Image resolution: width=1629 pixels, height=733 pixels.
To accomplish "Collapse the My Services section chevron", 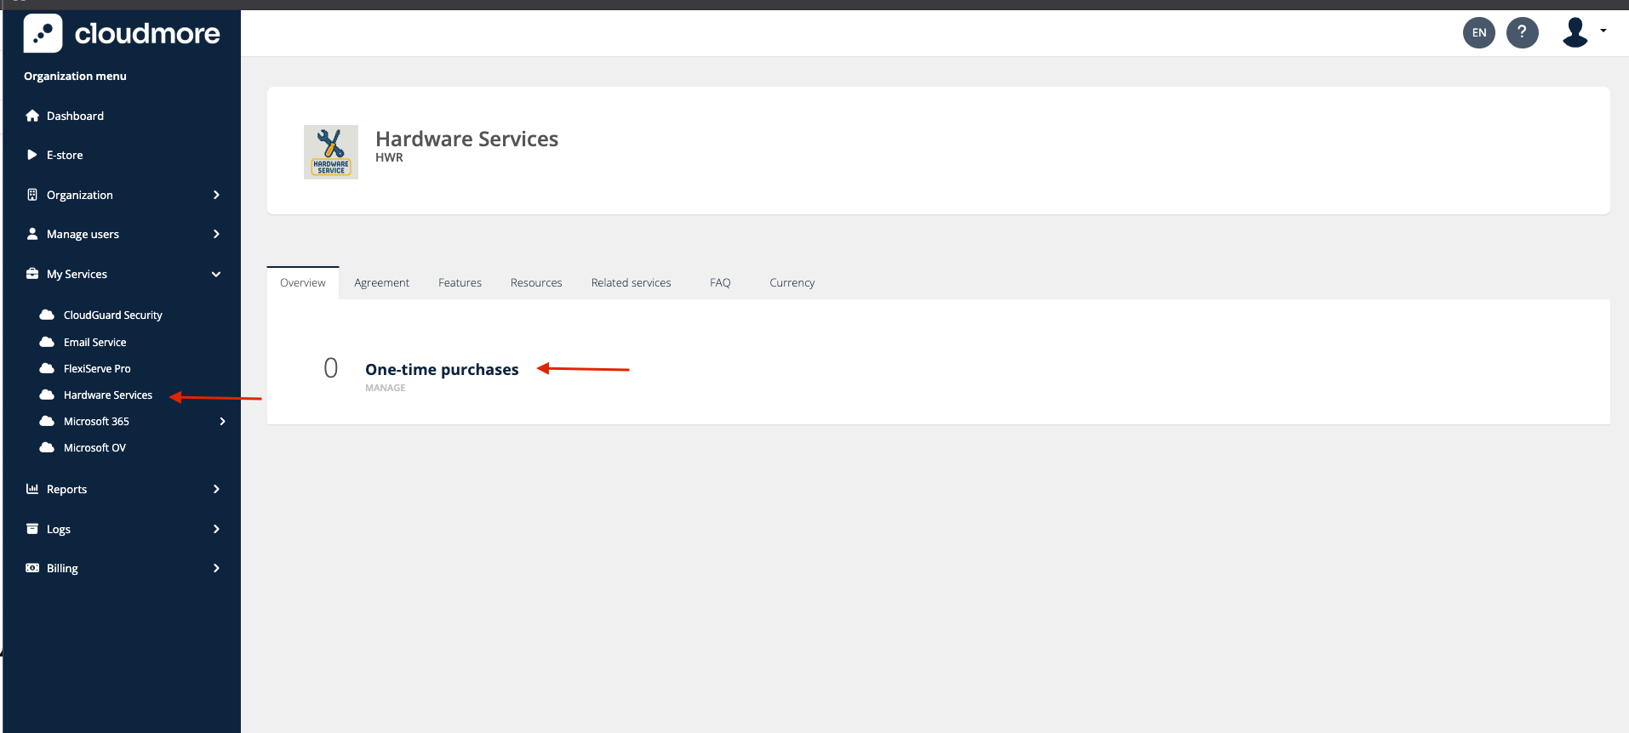I will pos(216,274).
